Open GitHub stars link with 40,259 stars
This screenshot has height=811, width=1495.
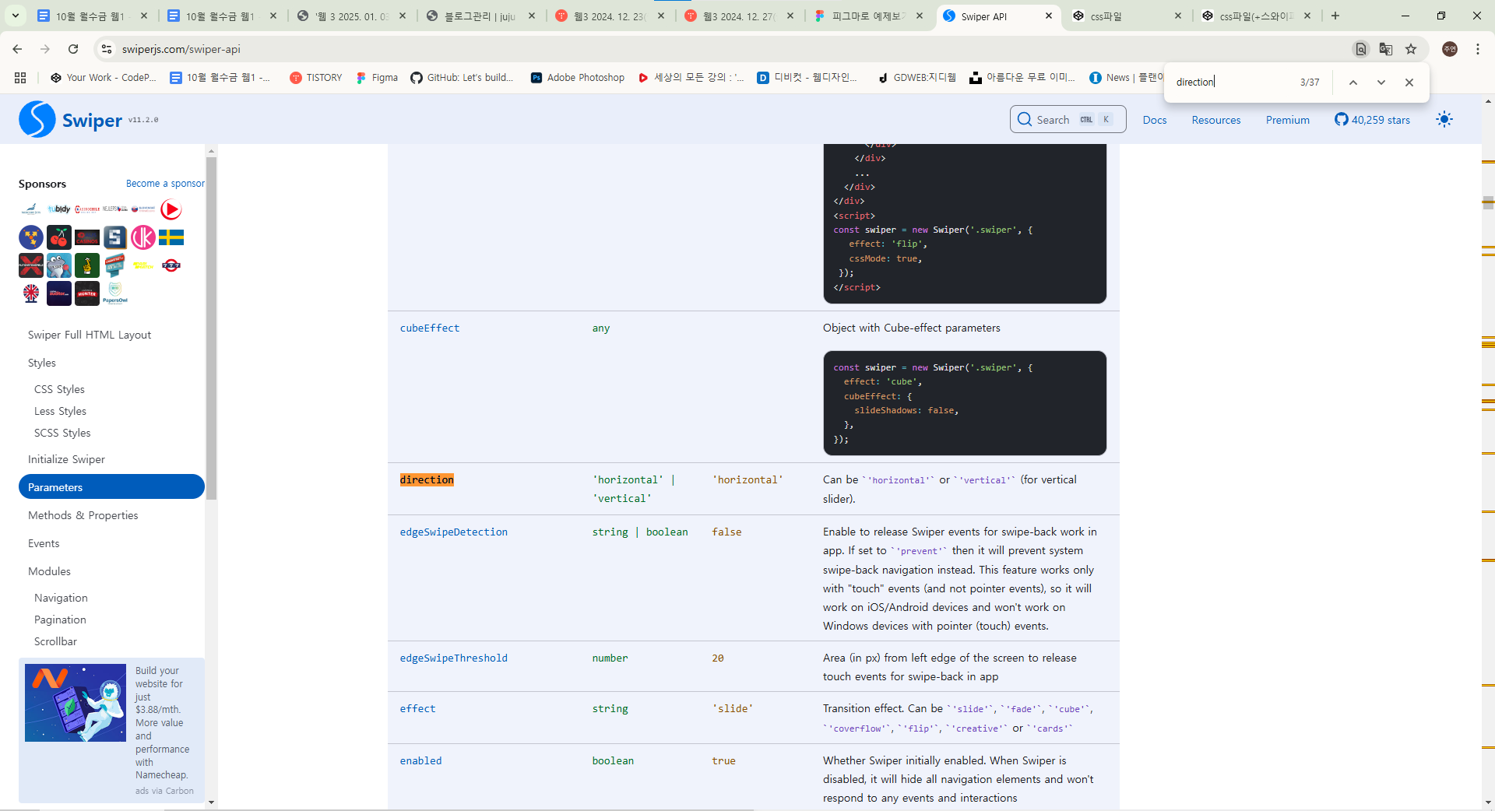[x=1372, y=120]
